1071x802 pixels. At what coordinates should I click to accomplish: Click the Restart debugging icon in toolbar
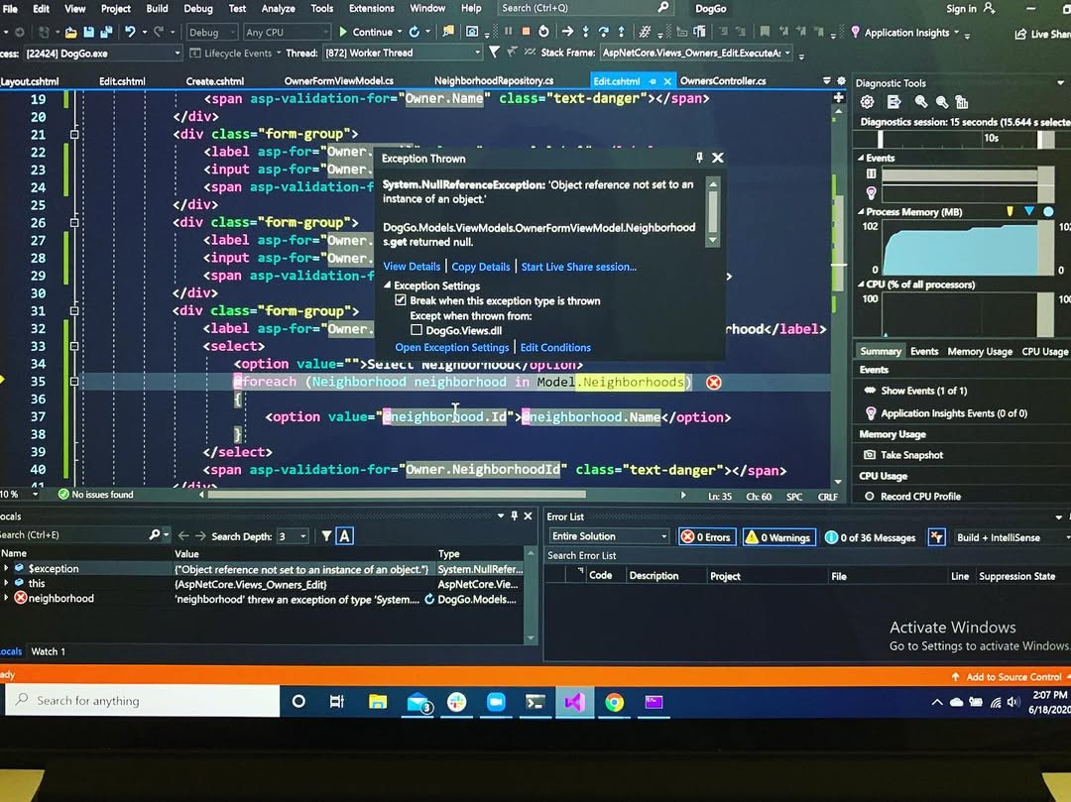click(543, 32)
